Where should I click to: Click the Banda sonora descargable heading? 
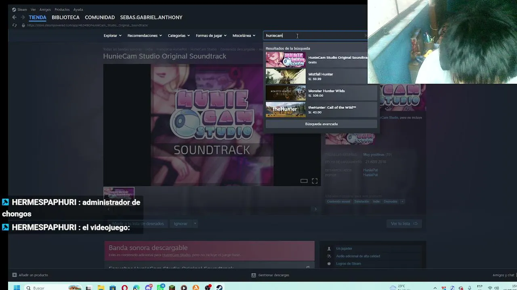(x=148, y=248)
